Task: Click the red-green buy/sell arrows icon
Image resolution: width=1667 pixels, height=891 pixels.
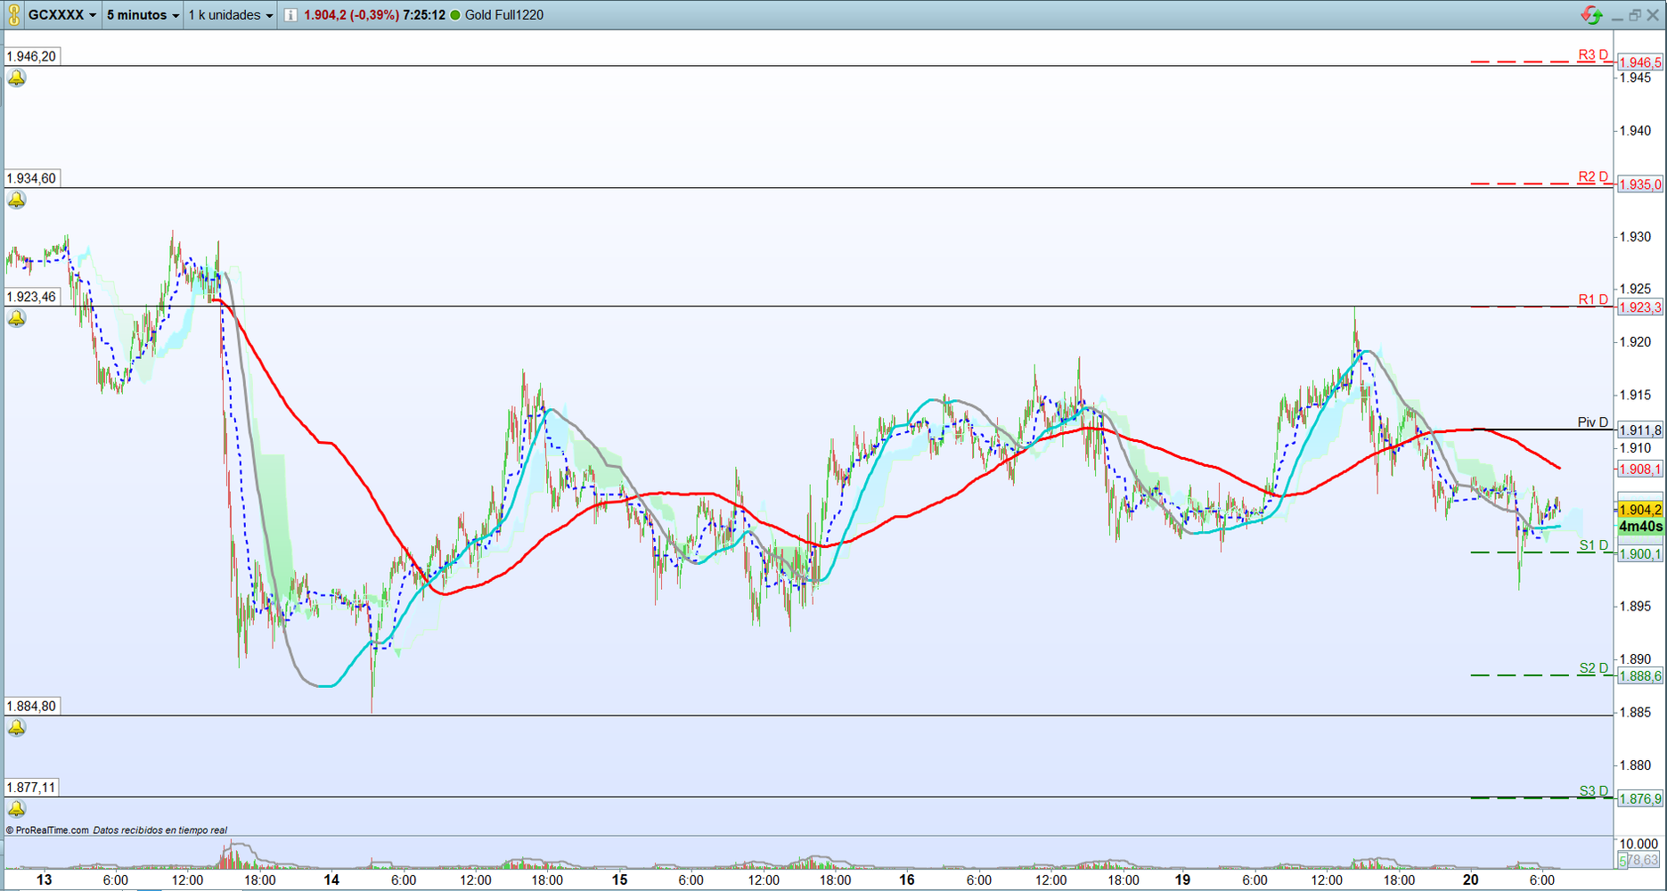Action: click(x=1590, y=15)
